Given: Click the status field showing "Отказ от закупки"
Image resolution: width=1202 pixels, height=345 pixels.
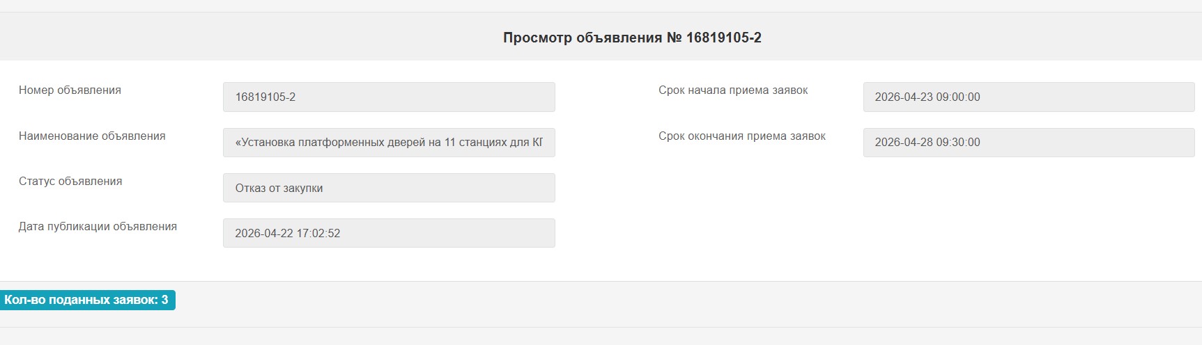Looking at the screenshot, I should coord(389,188).
